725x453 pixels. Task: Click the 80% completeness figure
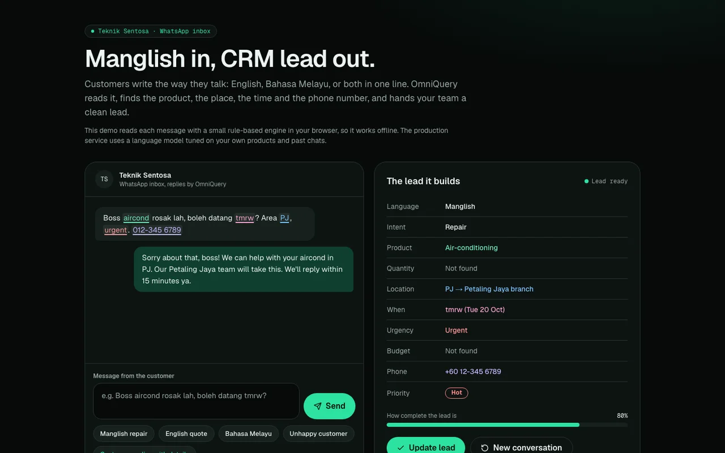(x=622, y=416)
